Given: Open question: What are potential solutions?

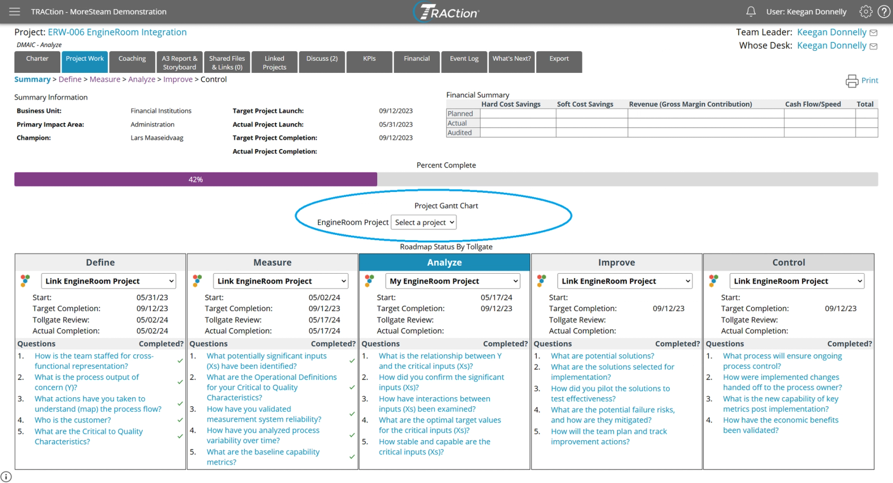Looking at the screenshot, I should [602, 356].
